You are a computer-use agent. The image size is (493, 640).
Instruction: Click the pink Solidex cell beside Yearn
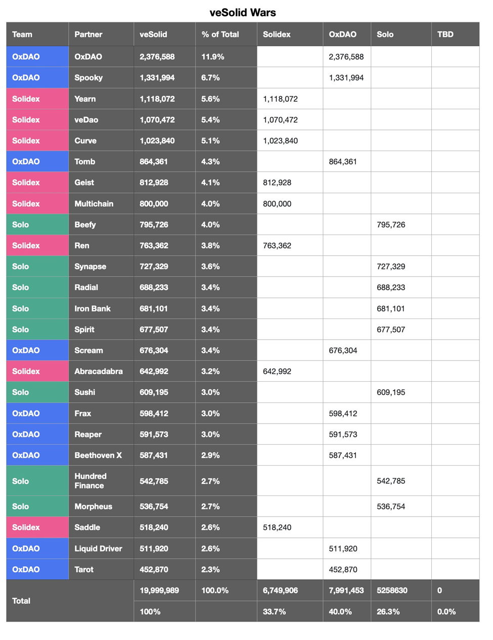(37, 99)
